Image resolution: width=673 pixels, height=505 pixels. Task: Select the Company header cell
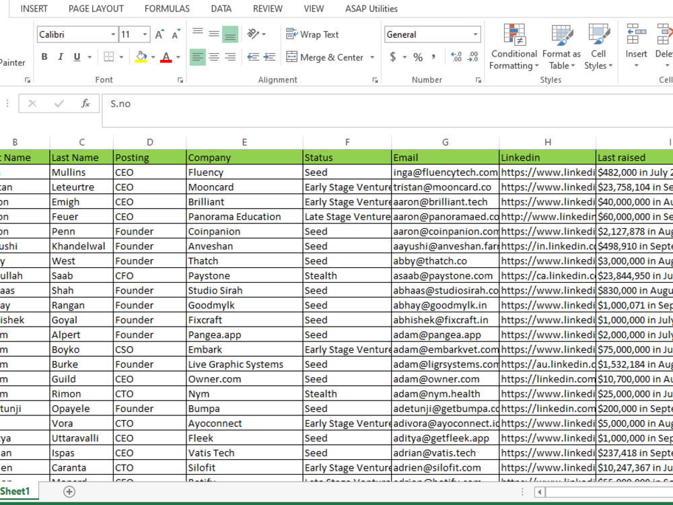click(244, 157)
